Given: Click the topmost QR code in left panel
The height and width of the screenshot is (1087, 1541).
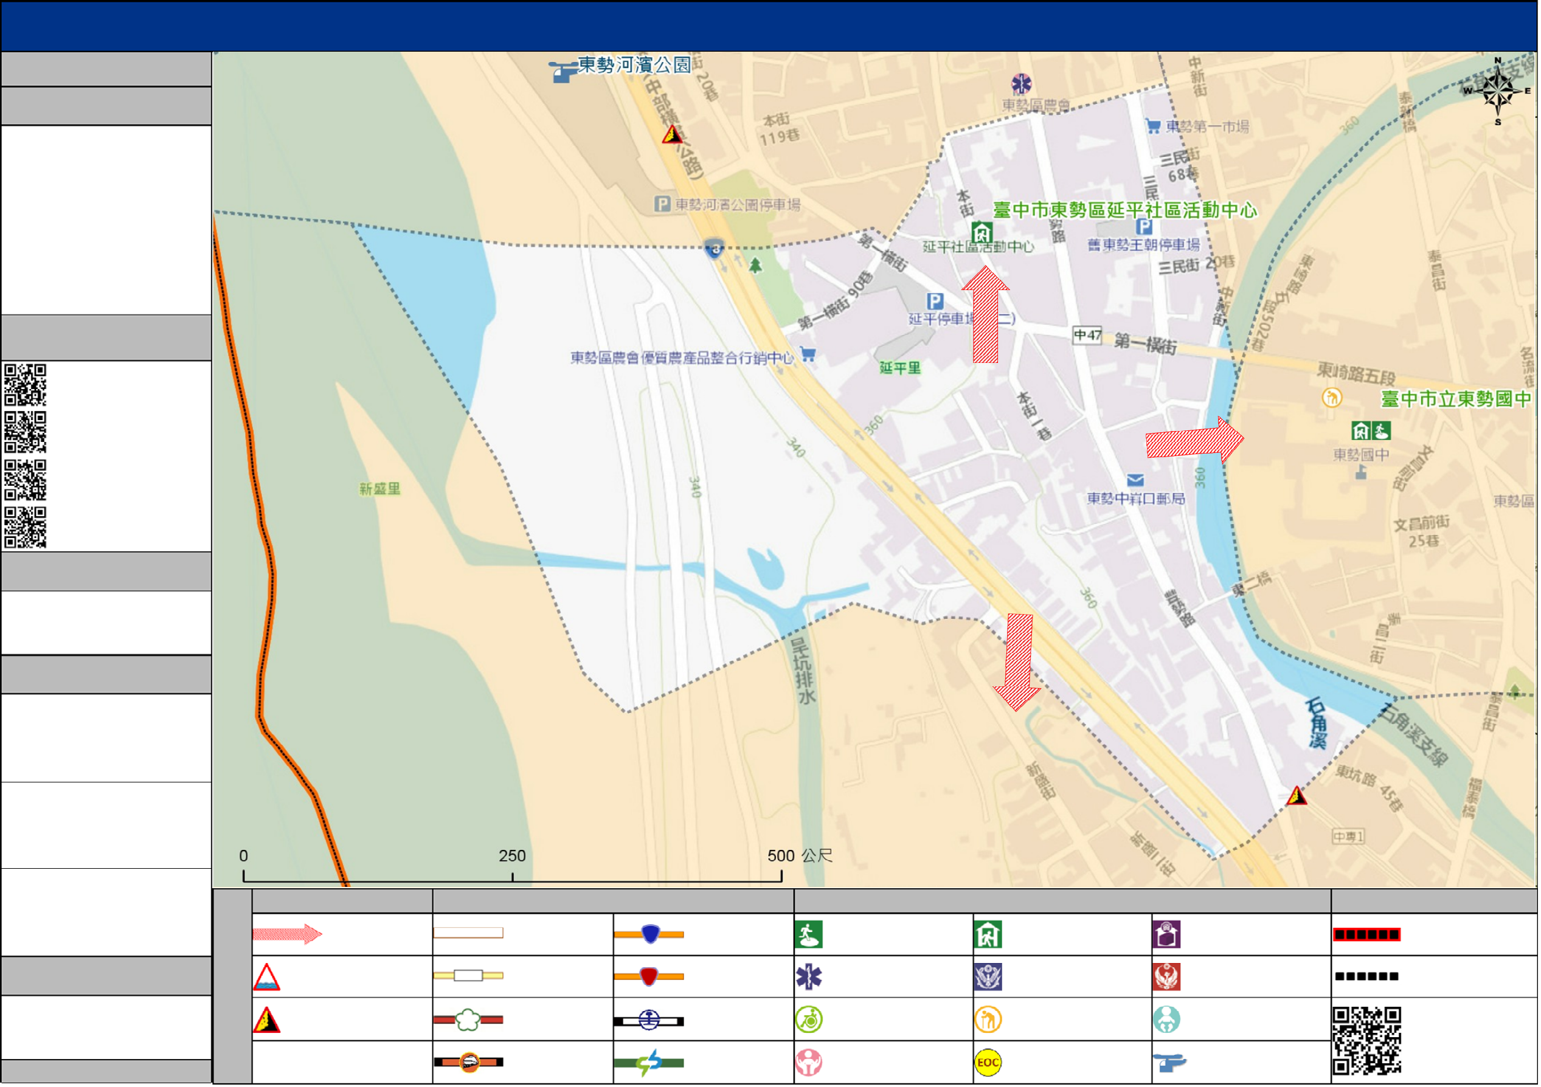Looking at the screenshot, I should click(25, 385).
